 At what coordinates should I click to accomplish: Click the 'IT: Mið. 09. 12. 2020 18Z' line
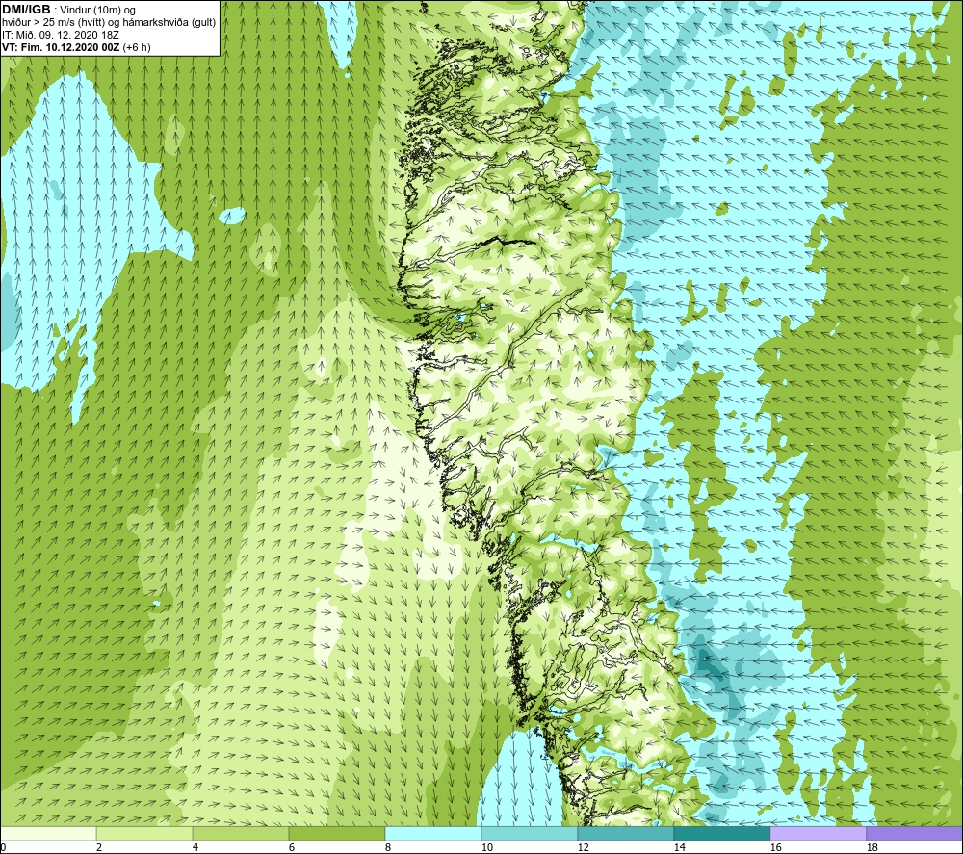[61, 35]
